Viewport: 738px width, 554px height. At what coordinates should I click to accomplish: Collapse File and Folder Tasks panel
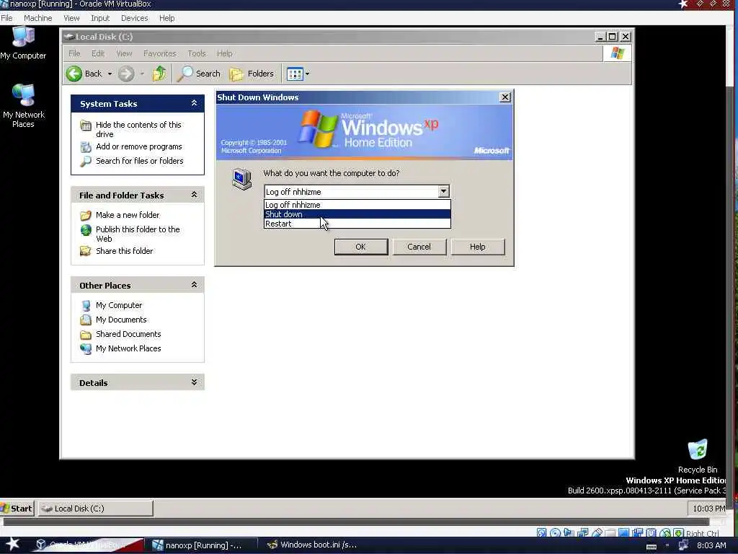tap(194, 195)
